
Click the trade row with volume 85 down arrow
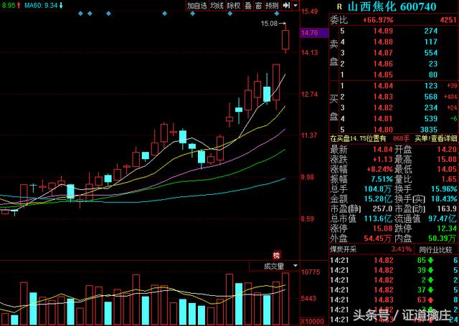click(x=394, y=260)
